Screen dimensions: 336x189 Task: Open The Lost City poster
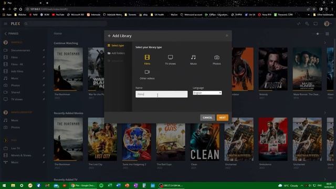[102, 139]
